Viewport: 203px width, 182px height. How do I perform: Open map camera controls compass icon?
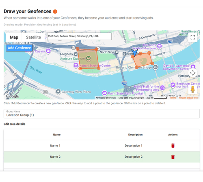click(193, 73)
